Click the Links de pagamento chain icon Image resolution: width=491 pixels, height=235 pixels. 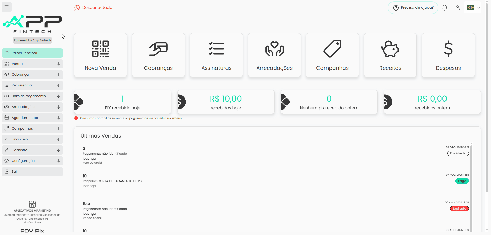tap(7, 96)
